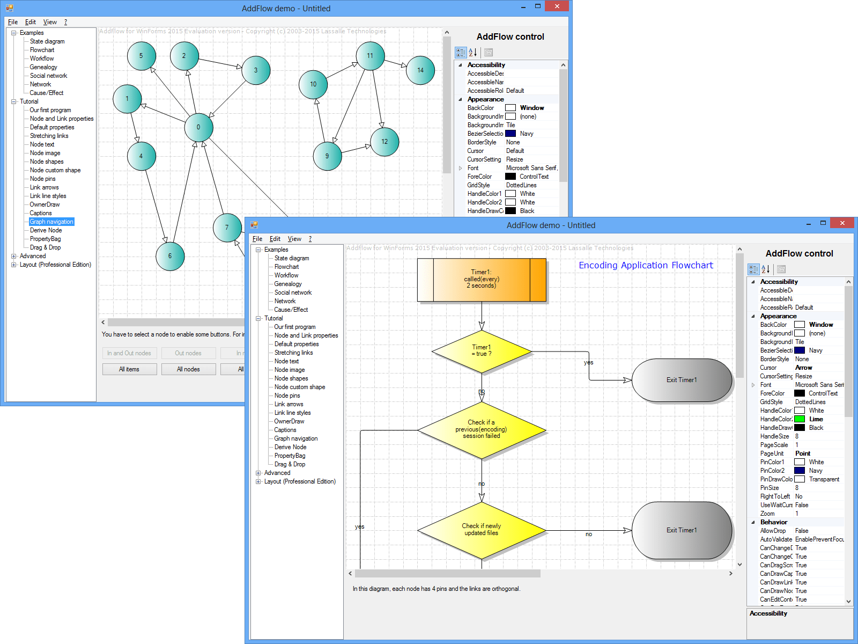858x644 pixels.
Task: Collapse Accessibility category in front property grid
Action: pyautogui.click(x=753, y=282)
